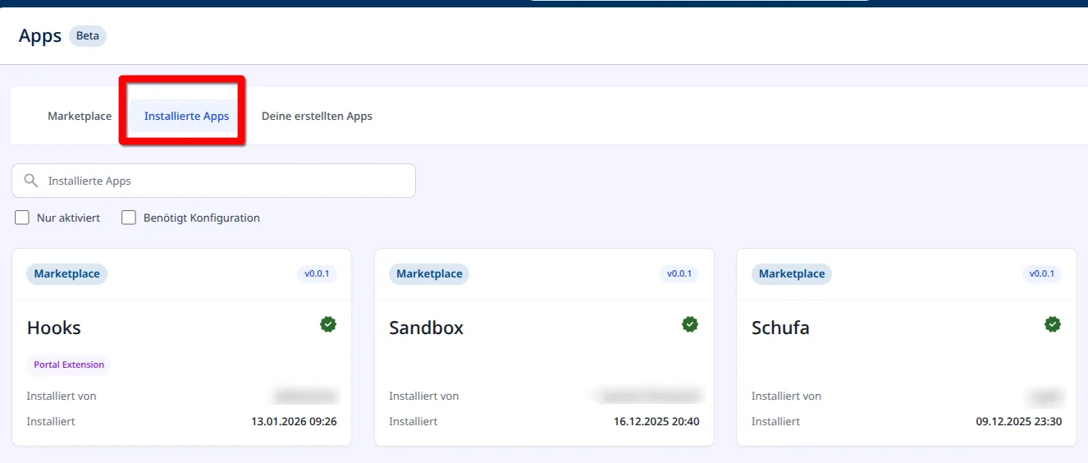Image resolution: width=1088 pixels, height=463 pixels.
Task: Click the magnifier search icon
Action: tap(31, 181)
